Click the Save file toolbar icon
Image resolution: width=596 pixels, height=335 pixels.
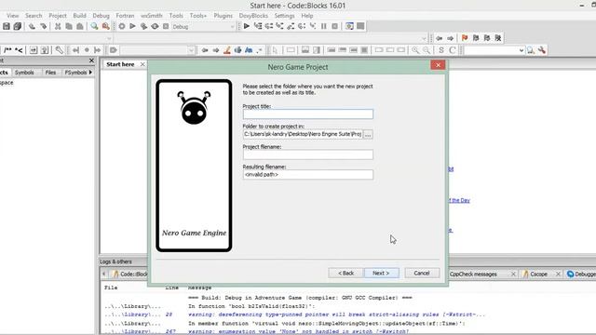[x=7, y=26]
